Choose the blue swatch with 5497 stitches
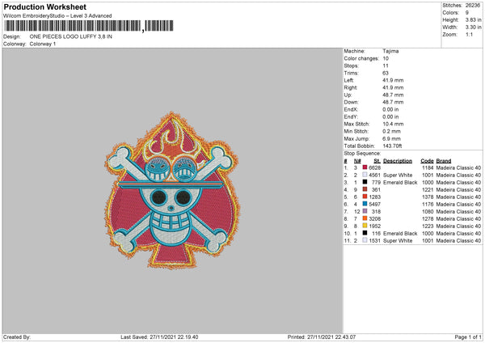 (365, 204)
